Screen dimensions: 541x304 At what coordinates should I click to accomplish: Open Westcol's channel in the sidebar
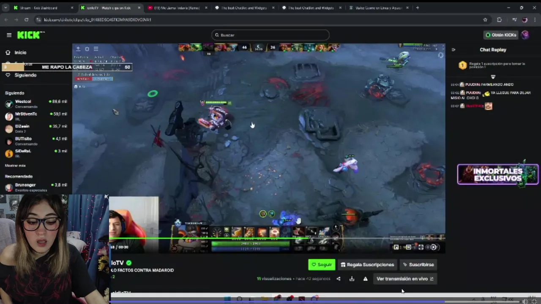[36, 104]
